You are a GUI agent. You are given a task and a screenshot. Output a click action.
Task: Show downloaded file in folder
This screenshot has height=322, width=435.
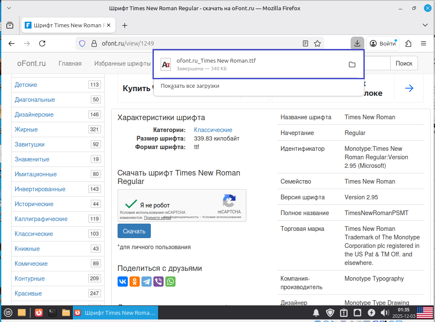coord(352,65)
